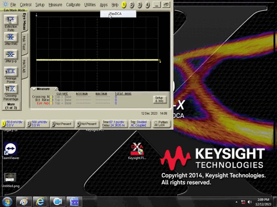Open Setup & Info for measurements
Screen dimensions: 277x207
159,99
